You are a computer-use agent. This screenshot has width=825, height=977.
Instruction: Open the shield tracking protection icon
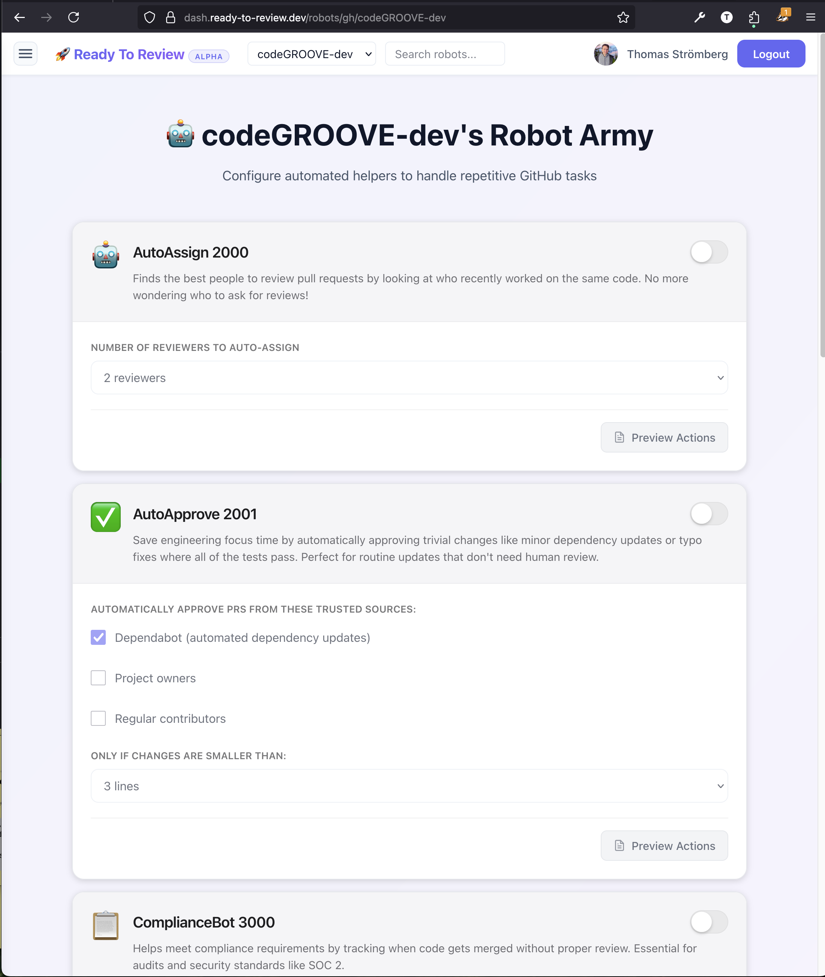[x=150, y=18]
